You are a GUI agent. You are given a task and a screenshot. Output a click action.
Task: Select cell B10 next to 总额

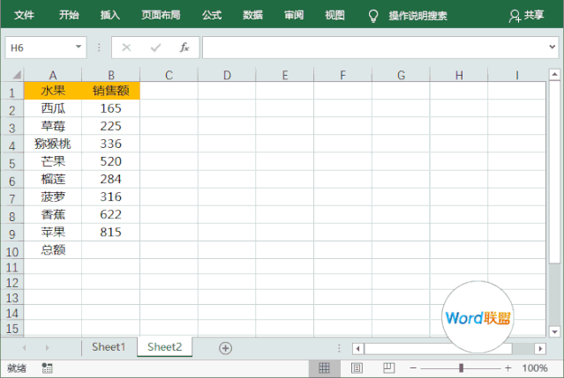(x=110, y=249)
